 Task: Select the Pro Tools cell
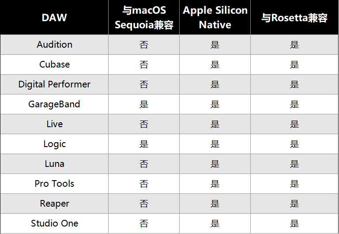click(x=54, y=184)
